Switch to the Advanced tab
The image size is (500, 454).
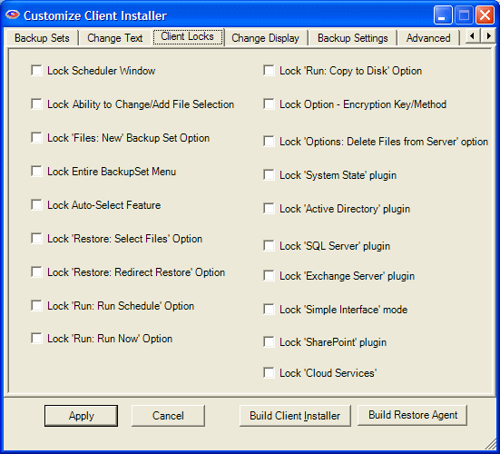click(428, 38)
